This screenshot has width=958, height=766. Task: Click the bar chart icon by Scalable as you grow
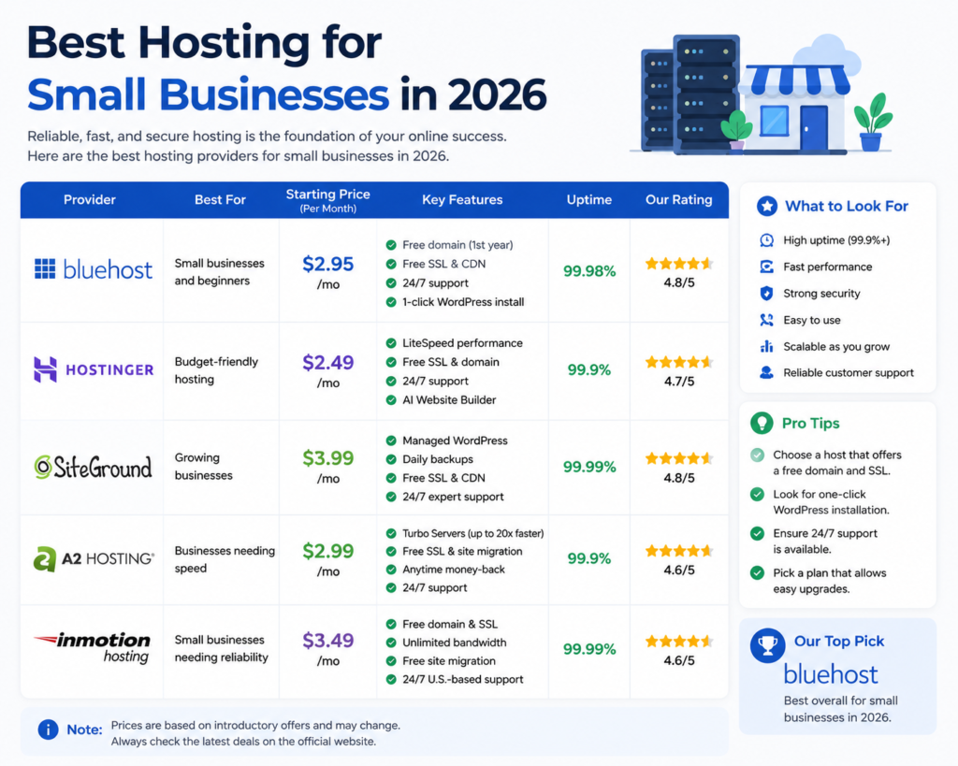(766, 346)
